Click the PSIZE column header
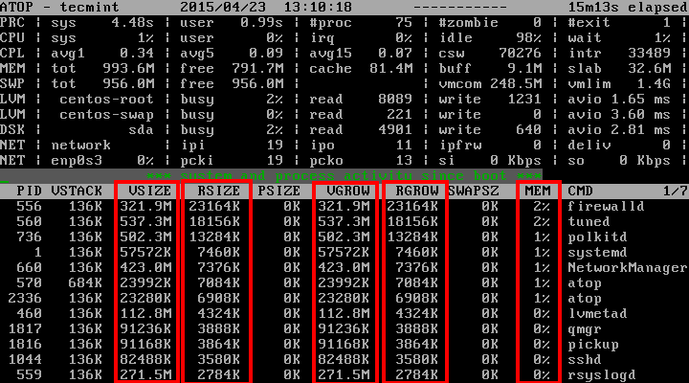The image size is (689, 383). (280, 191)
